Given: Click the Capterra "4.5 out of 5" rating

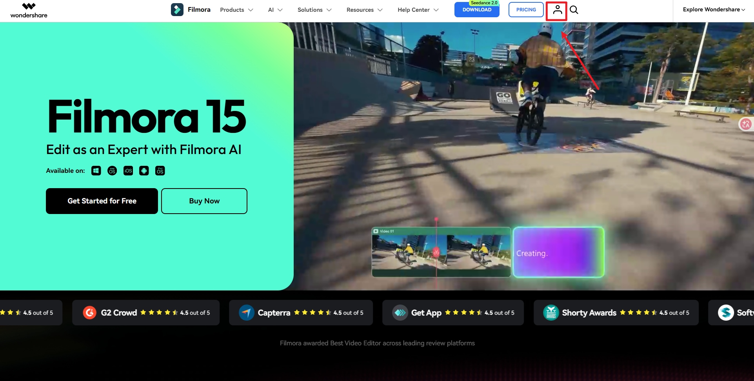Looking at the screenshot, I should pos(348,313).
